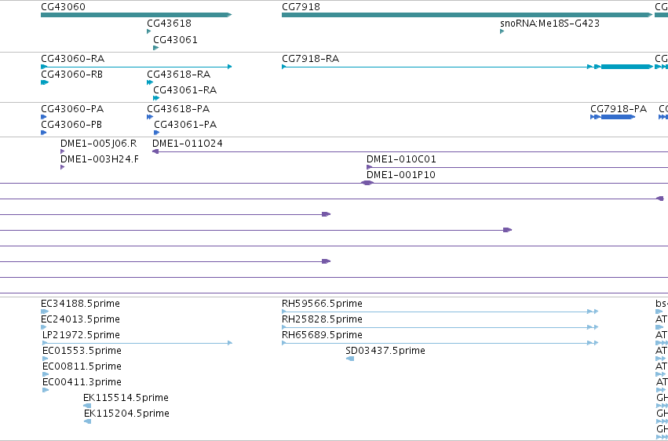Viewport: 668px width, 441px height.
Task: Select the CG43061-PA protein arrow
Action: pos(156,133)
